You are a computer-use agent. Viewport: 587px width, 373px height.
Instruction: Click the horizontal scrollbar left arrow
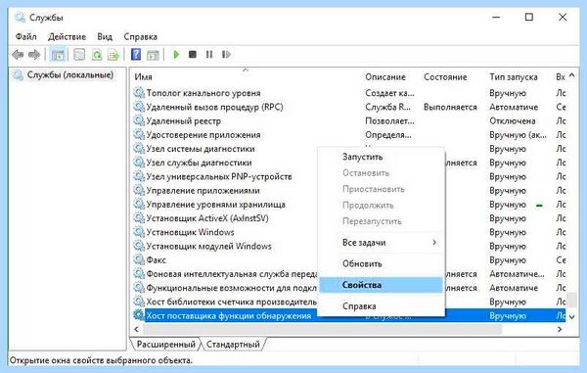(136, 329)
